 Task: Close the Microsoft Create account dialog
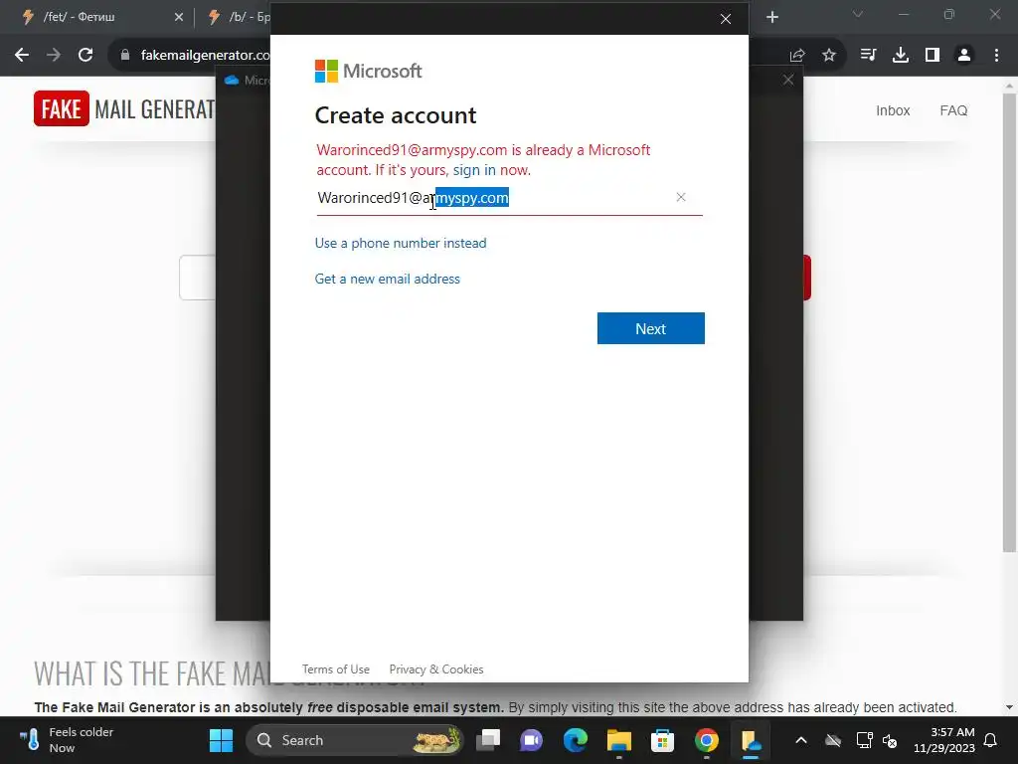point(726,19)
